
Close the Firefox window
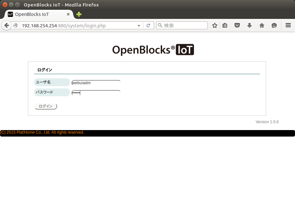5,5
